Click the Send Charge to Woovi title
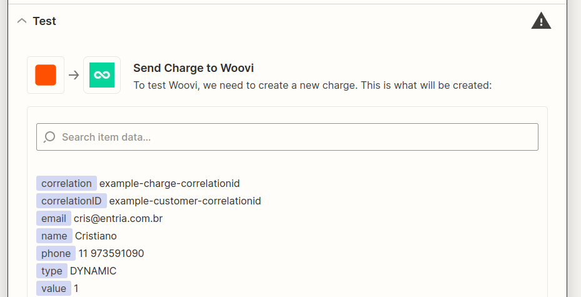The image size is (581, 297). (x=193, y=68)
